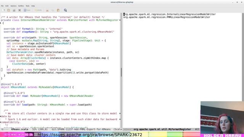Click the Save toolbar button

pyautogui.click(x=27, y=10)
